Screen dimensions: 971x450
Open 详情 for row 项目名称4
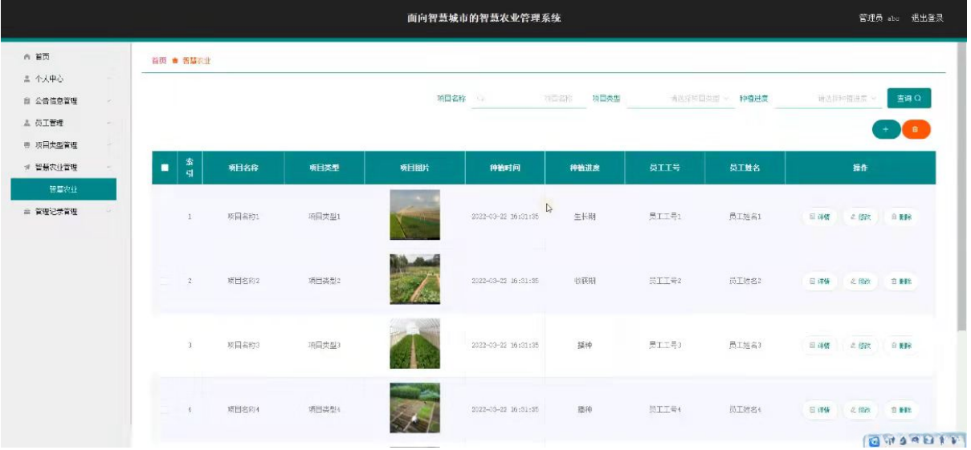(820, 409)
